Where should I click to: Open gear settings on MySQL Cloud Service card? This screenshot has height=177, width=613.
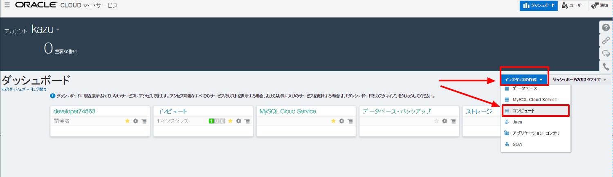point(342,121)
